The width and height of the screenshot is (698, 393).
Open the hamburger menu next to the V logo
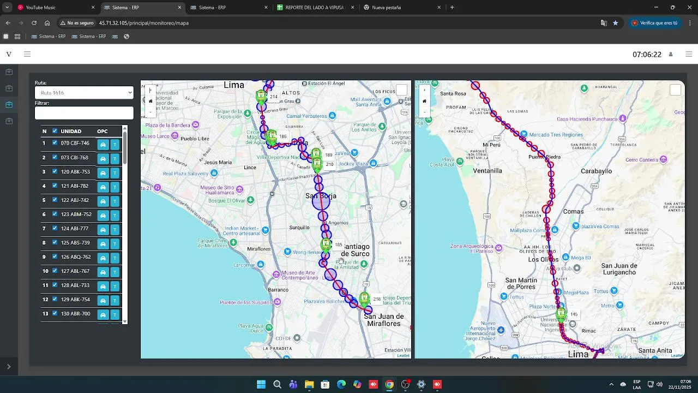click(x=27, y=54)
